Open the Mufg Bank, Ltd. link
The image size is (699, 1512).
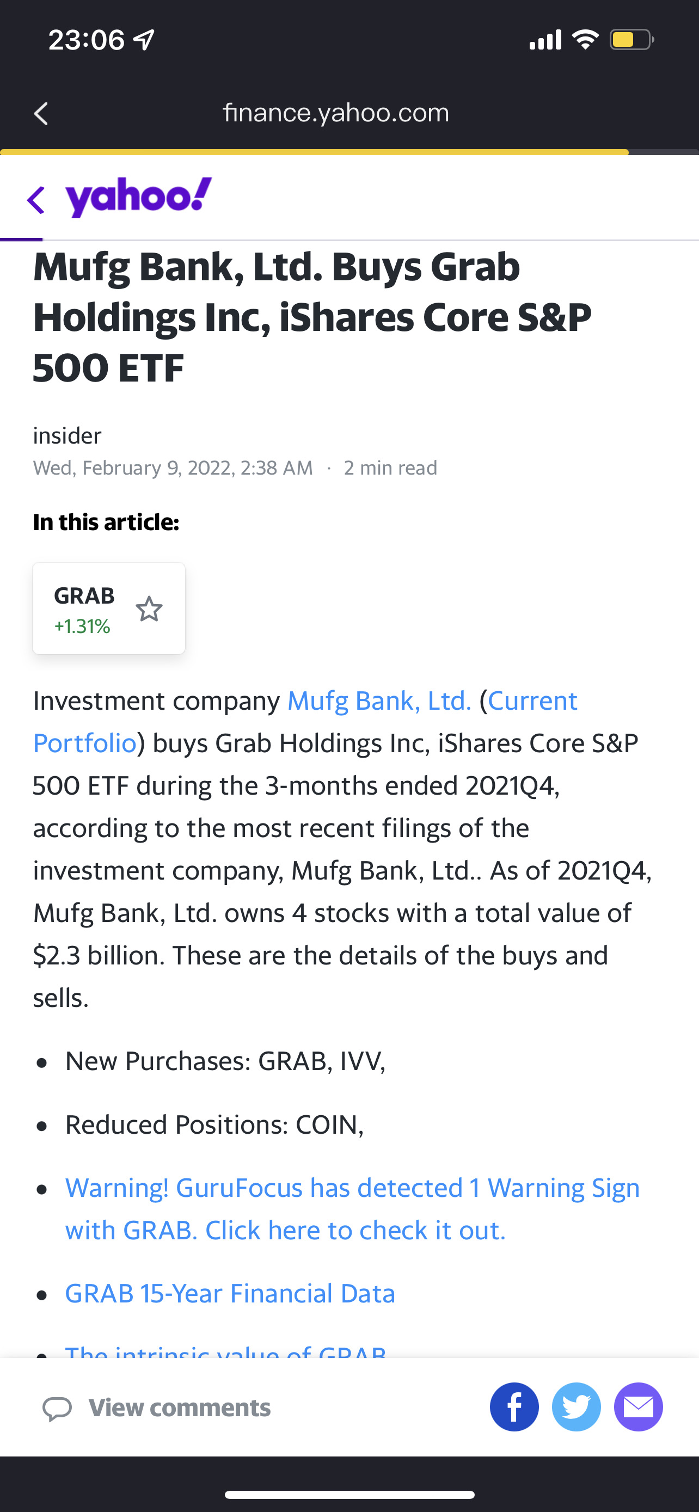coord(379,701)
